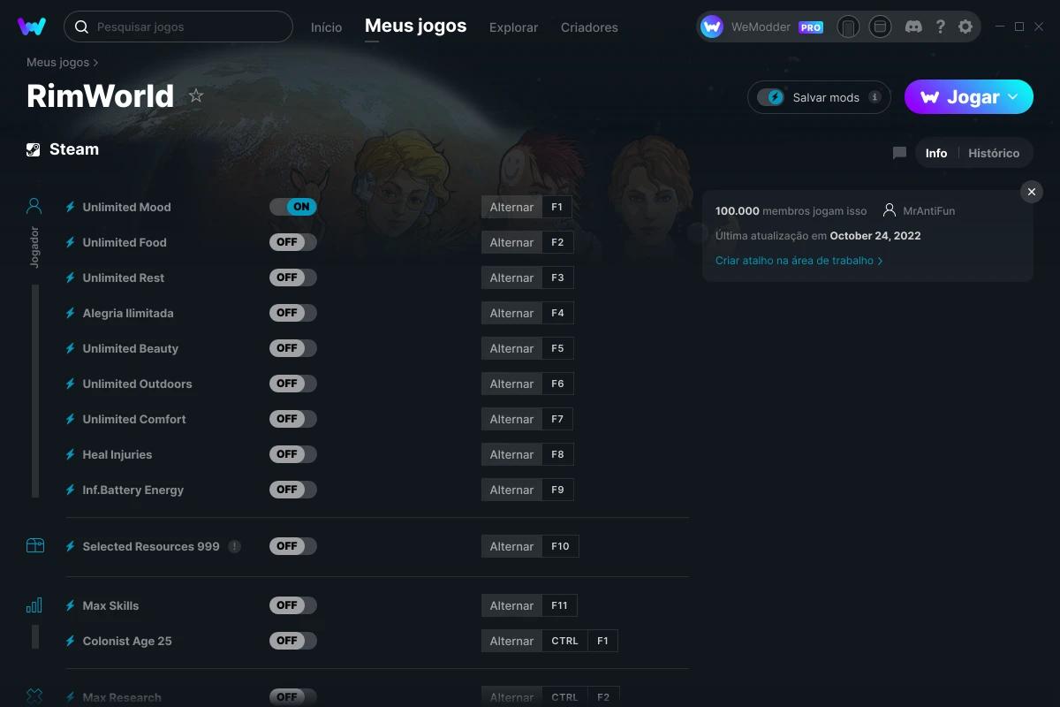
Task: Select the inventory chest category icon
Action: (34, 546)
